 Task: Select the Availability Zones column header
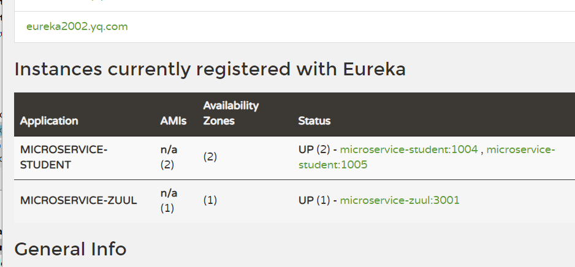pos(231,113)
